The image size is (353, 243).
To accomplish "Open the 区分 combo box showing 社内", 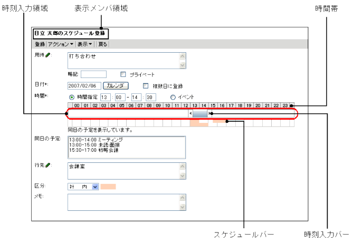I will (x=83, y=187).
